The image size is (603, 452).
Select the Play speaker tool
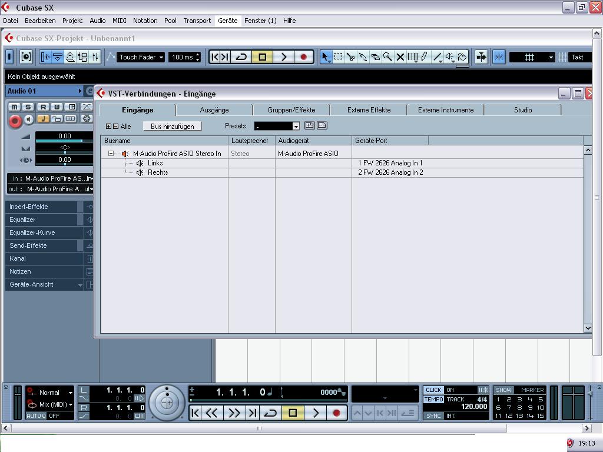click(x=449, y=57)
